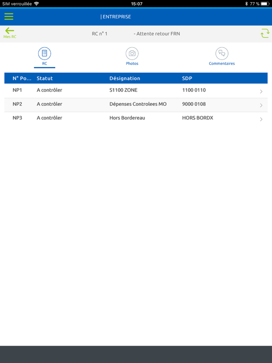Tap the SIM verrouillée status text
Viewport: 272px width, 363px height.
[x=17, y=4]
